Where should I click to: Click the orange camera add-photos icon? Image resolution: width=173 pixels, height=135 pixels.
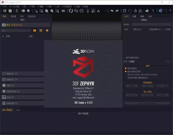(35, 31)
